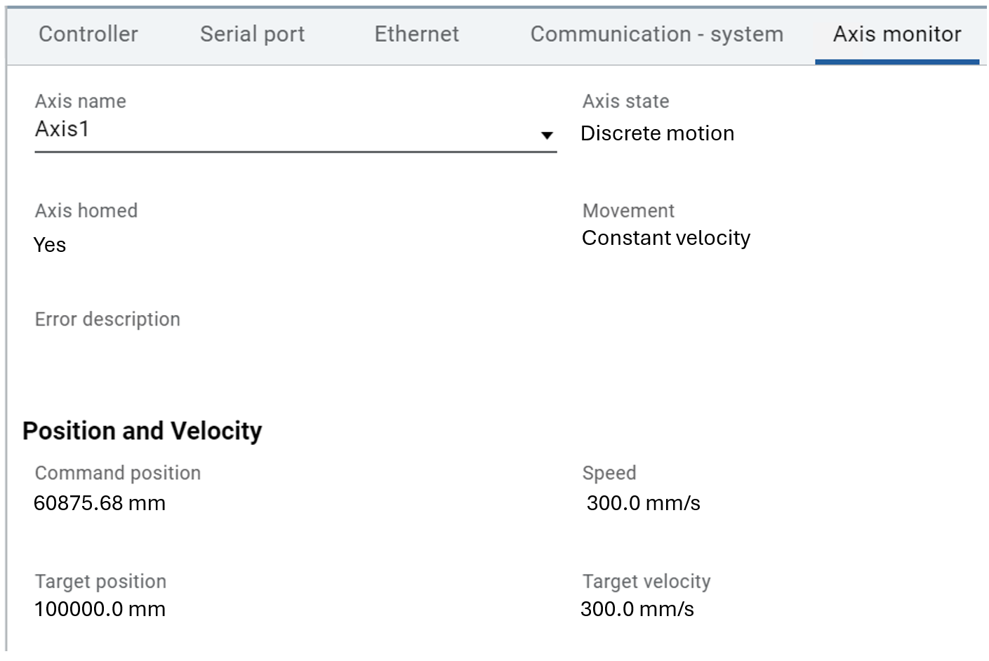
Task: Click the Speed value above Target velocity
Action: coord(643,503)
